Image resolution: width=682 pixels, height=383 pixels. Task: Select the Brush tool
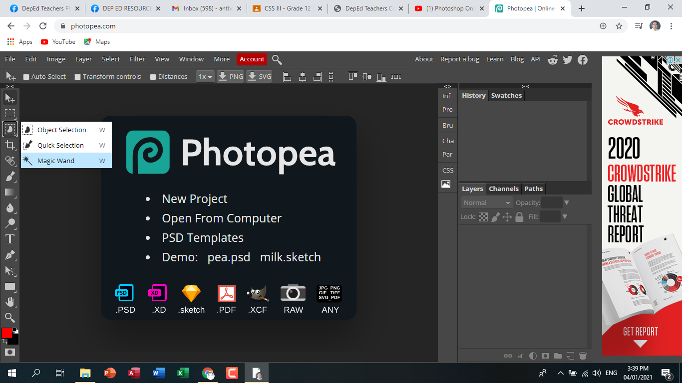click(x=10, y=176)
